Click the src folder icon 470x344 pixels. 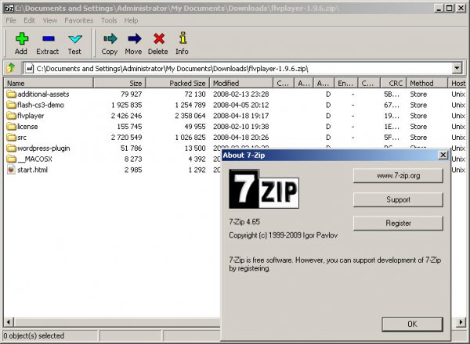click(x=11, y=138)
